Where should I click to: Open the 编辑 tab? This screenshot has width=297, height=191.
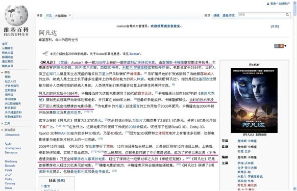pos(216,15)
